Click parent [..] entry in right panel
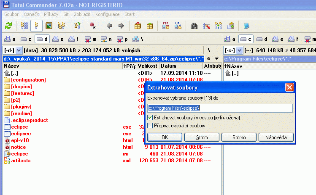This screenshot has width=316, height=195. 235,73
